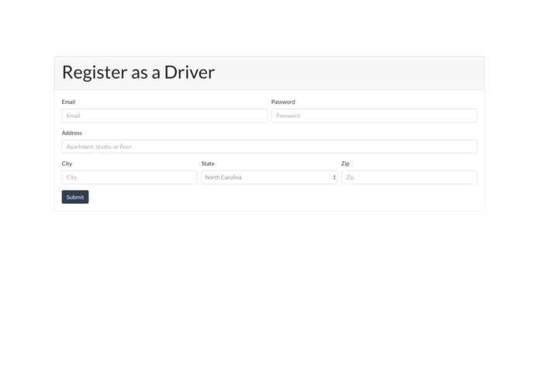Click the 'Email' field label
This screenshot has height=383, width=539.
click(68, 102)
